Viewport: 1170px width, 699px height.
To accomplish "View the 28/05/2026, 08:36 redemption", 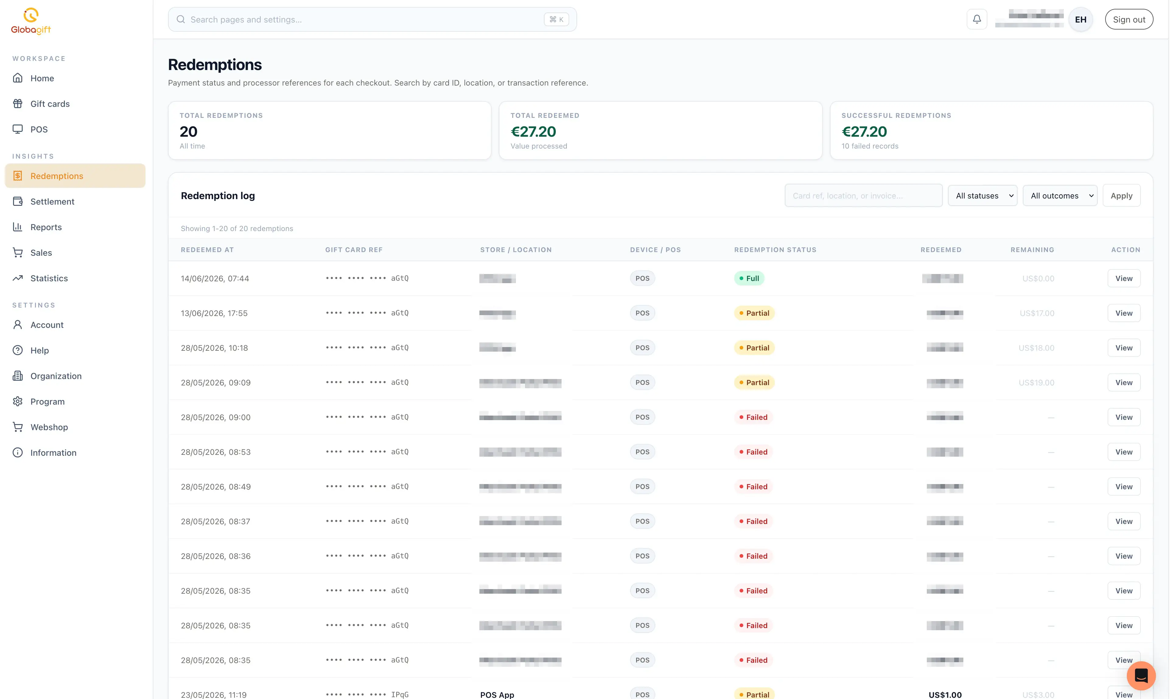I will click(x=1124, y=556).
